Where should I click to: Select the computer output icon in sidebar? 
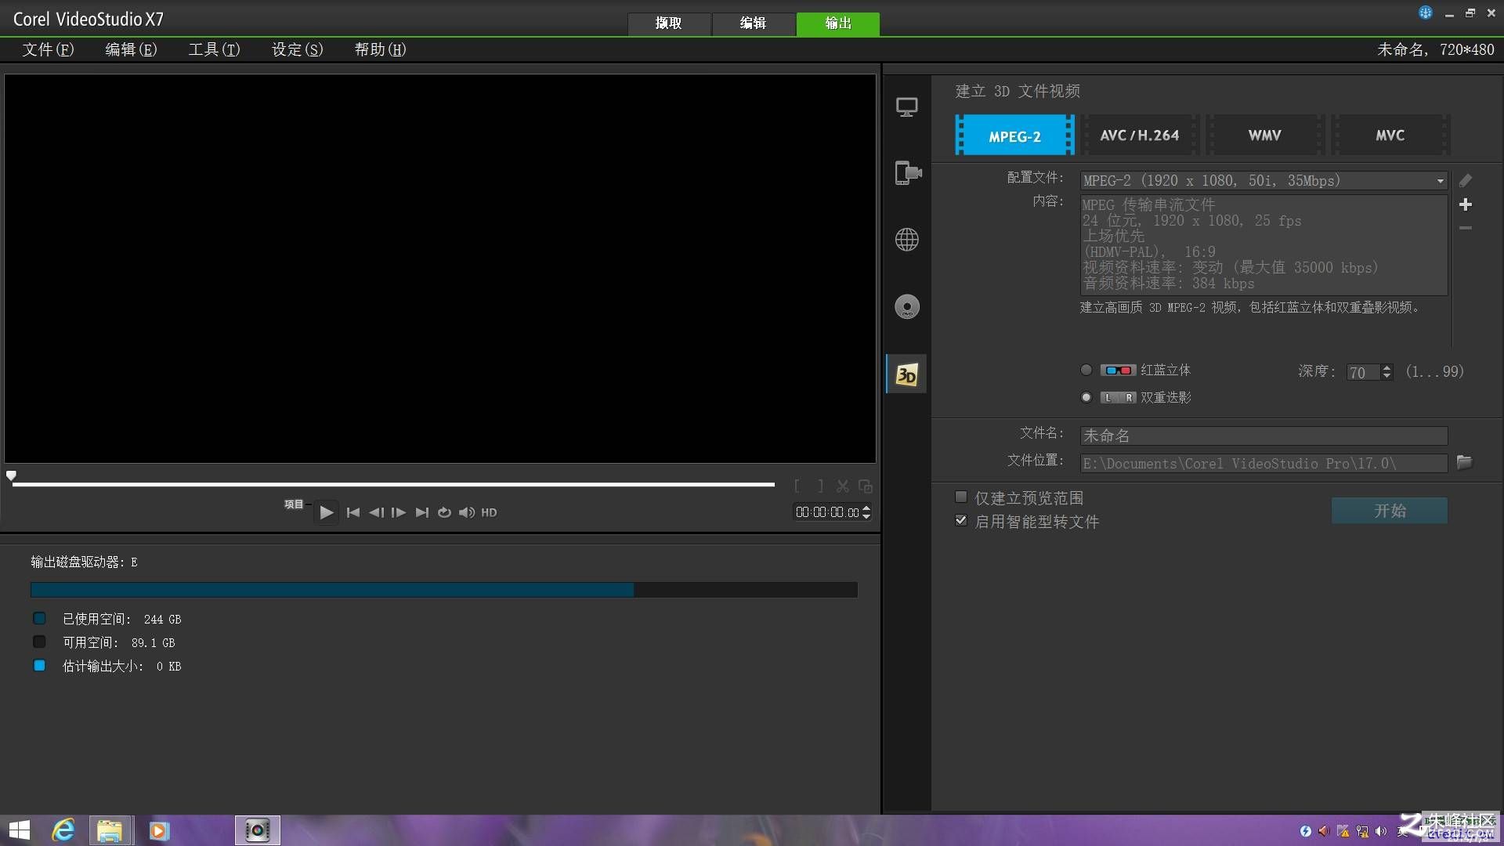click(906, 107)
